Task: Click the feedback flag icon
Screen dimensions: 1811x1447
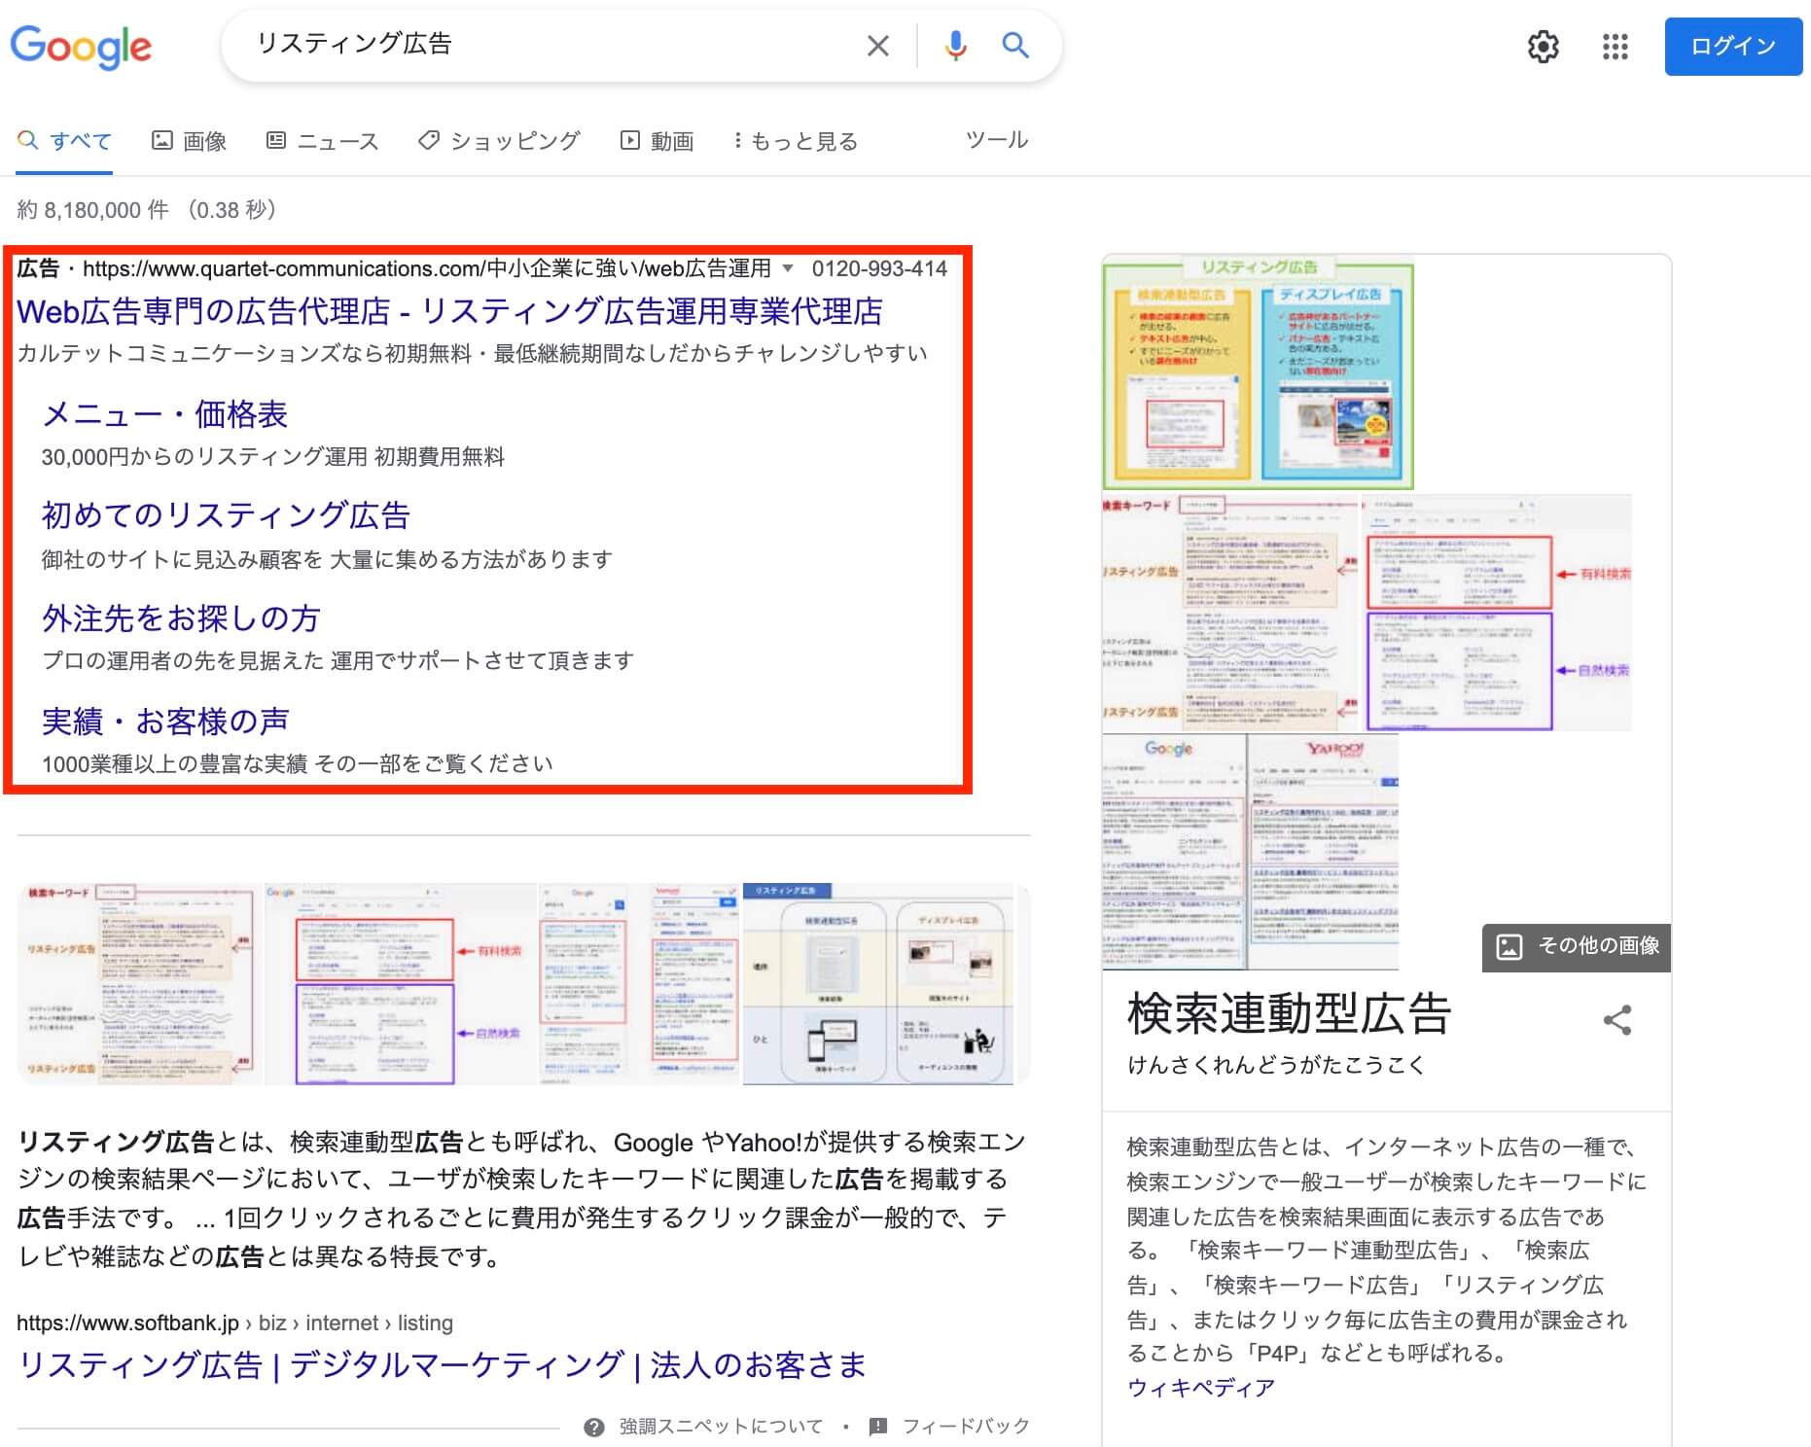Action: (877, 1427)
